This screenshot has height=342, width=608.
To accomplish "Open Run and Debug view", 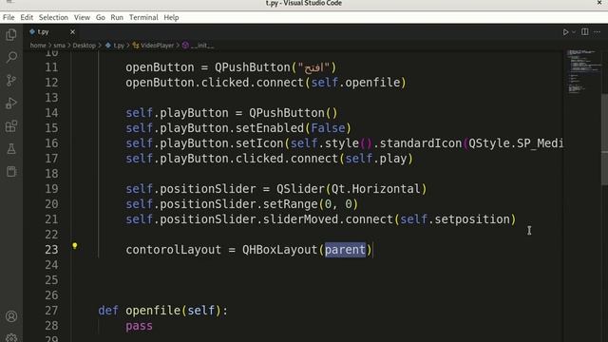I will pyautogui.click(x=11, y=104).
